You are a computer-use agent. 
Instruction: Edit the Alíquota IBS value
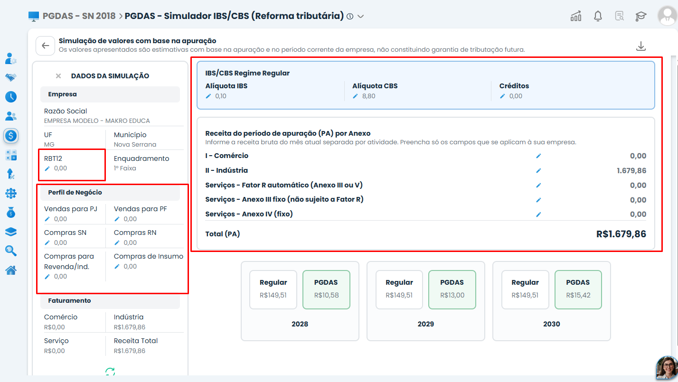pyautogui.click(x=208, y=96)
